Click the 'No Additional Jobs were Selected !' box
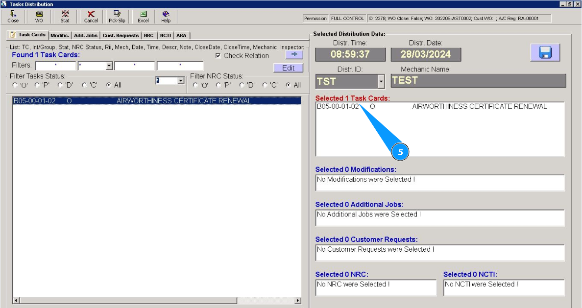This screenshot has height=308, width=582. (440, 218)
